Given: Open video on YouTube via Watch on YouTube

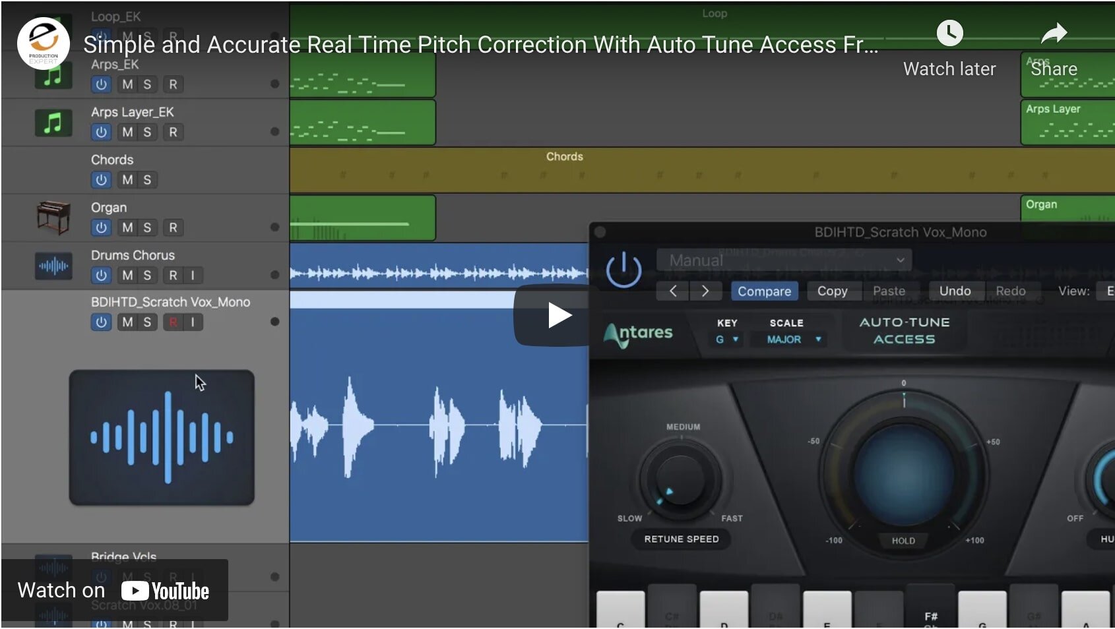Looking at the screenshot, I should (114, 590).
